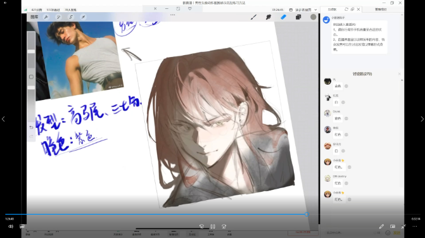Go back with top-left arrow
Image resolution: width=425 pixels, height=238 pixels.
[5, 3]
